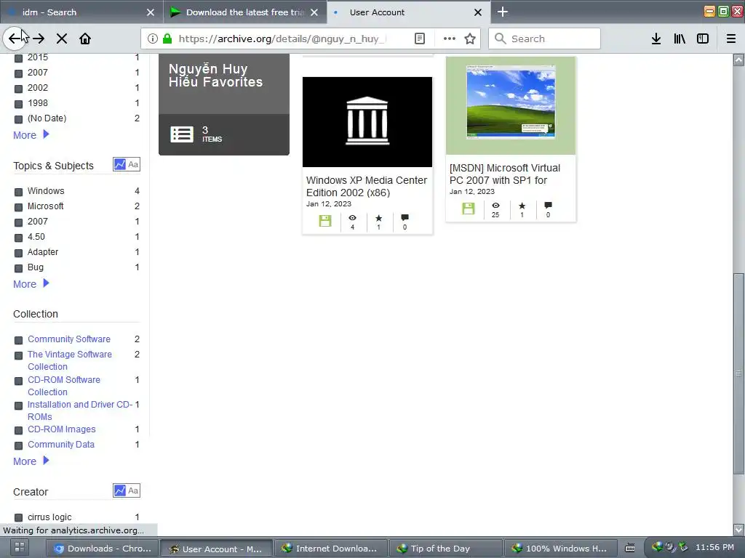Viewport: 745px width, 558px height.
Task: Go back to the previous page
Action: pos(15,39)
